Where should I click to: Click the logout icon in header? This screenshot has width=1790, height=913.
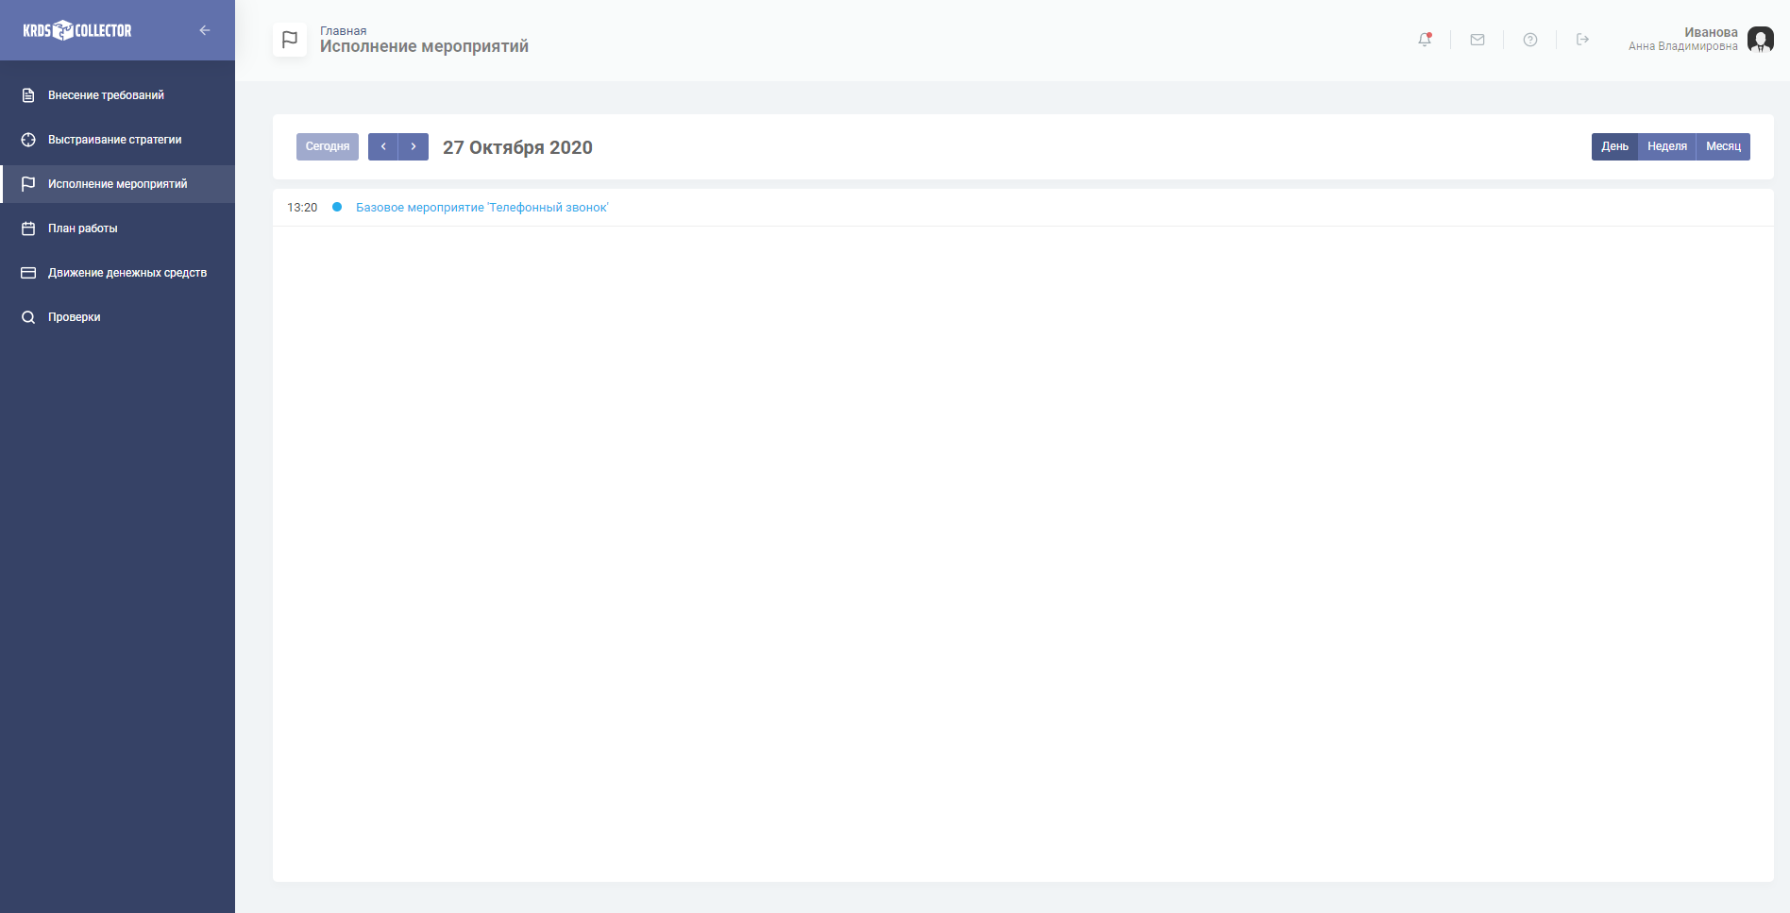1582,40
